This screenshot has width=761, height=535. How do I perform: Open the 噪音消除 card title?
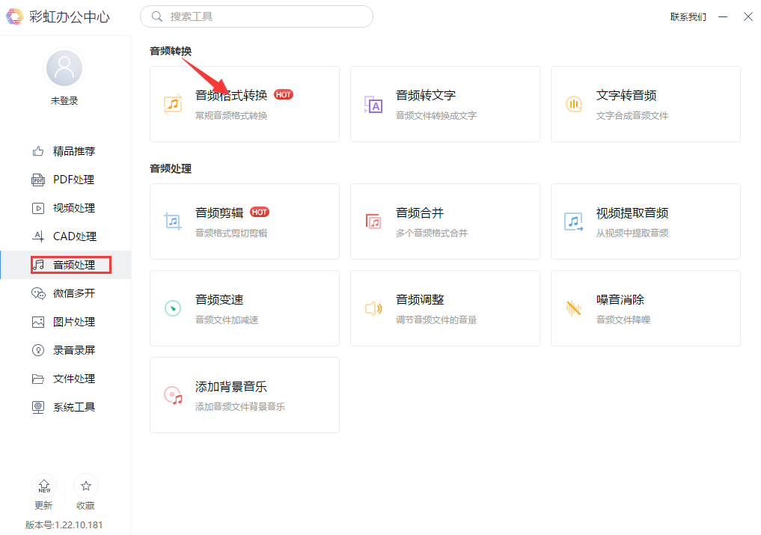point(620,299)
